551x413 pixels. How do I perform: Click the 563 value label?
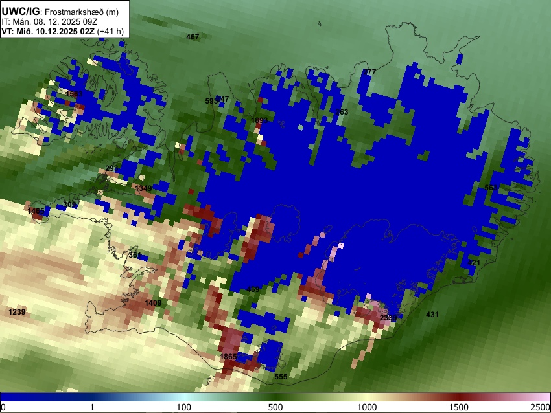tap(491, 188)
